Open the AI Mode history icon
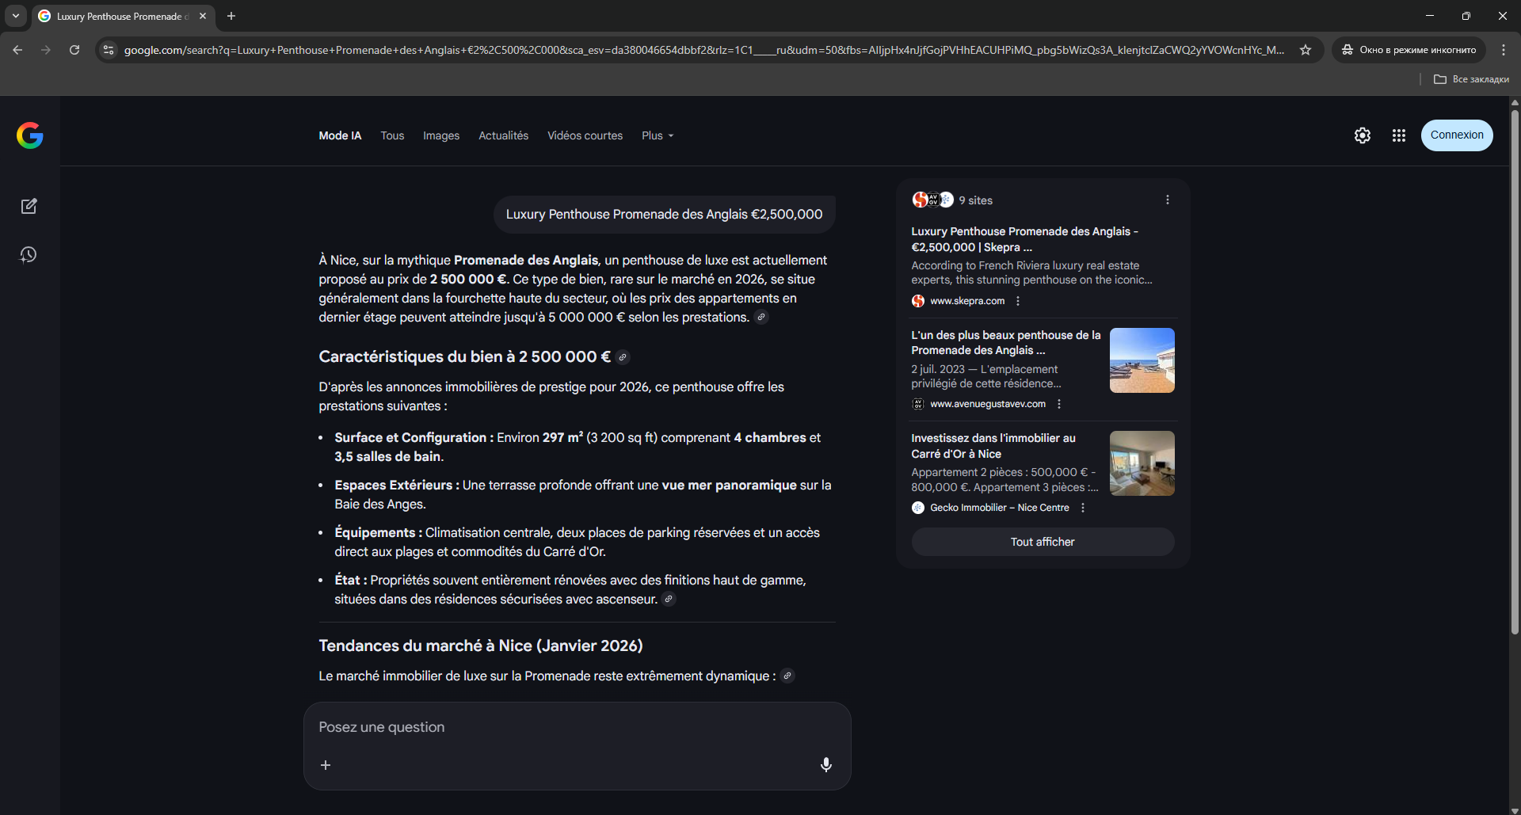The height and width of the screenshot is (815, 1521). click(x=29, y=254)
